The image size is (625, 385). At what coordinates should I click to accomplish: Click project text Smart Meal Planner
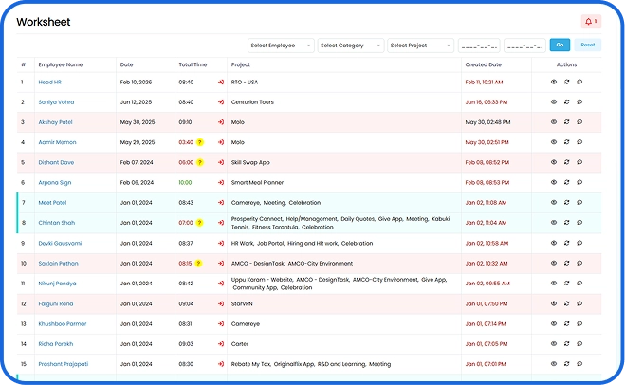258,182
